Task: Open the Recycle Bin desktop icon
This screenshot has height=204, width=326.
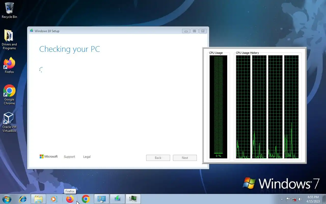Action: (9, 10)
